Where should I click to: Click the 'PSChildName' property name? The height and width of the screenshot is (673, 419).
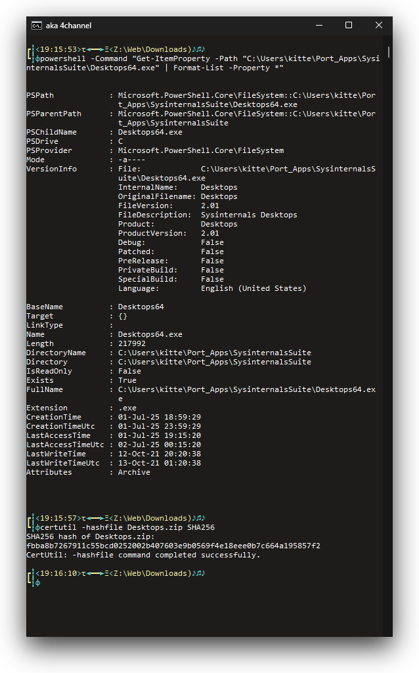point(51,132)
